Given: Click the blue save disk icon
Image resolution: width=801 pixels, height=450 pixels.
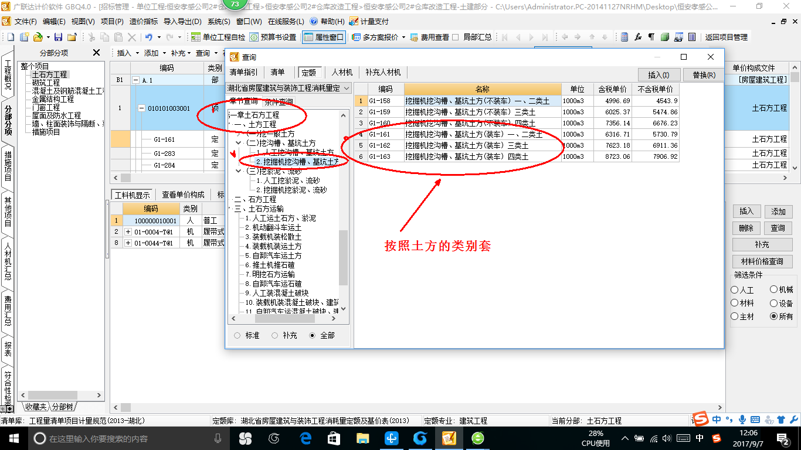Looking at the screenshot, I should (59, 37).
